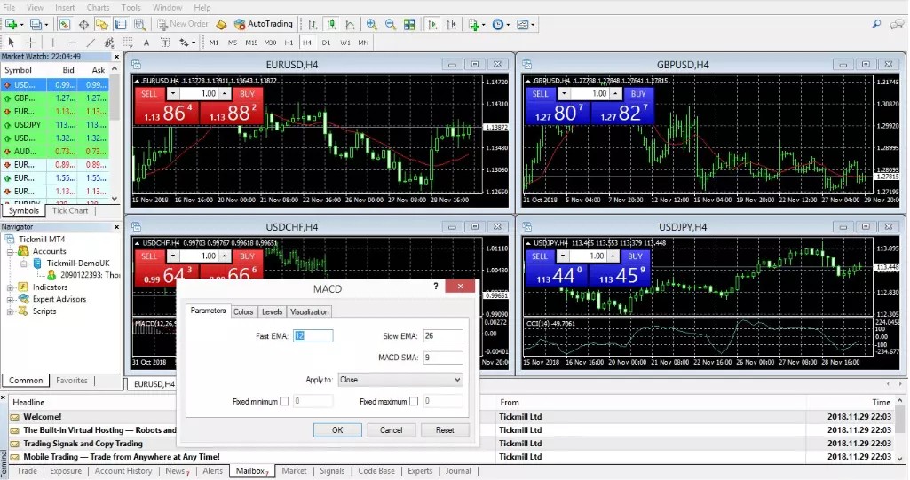Image resolution: width=910 pixels, height=480 pixels.
Task: Switch to the M15 timeframe
Action: coord(251,43)
